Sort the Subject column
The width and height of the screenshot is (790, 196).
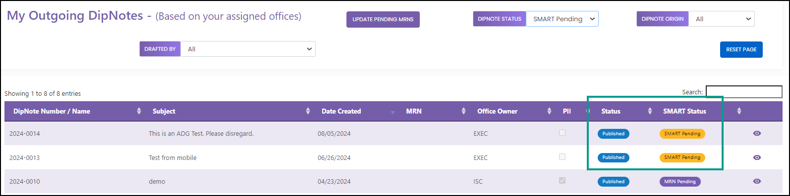click(308, 111)
